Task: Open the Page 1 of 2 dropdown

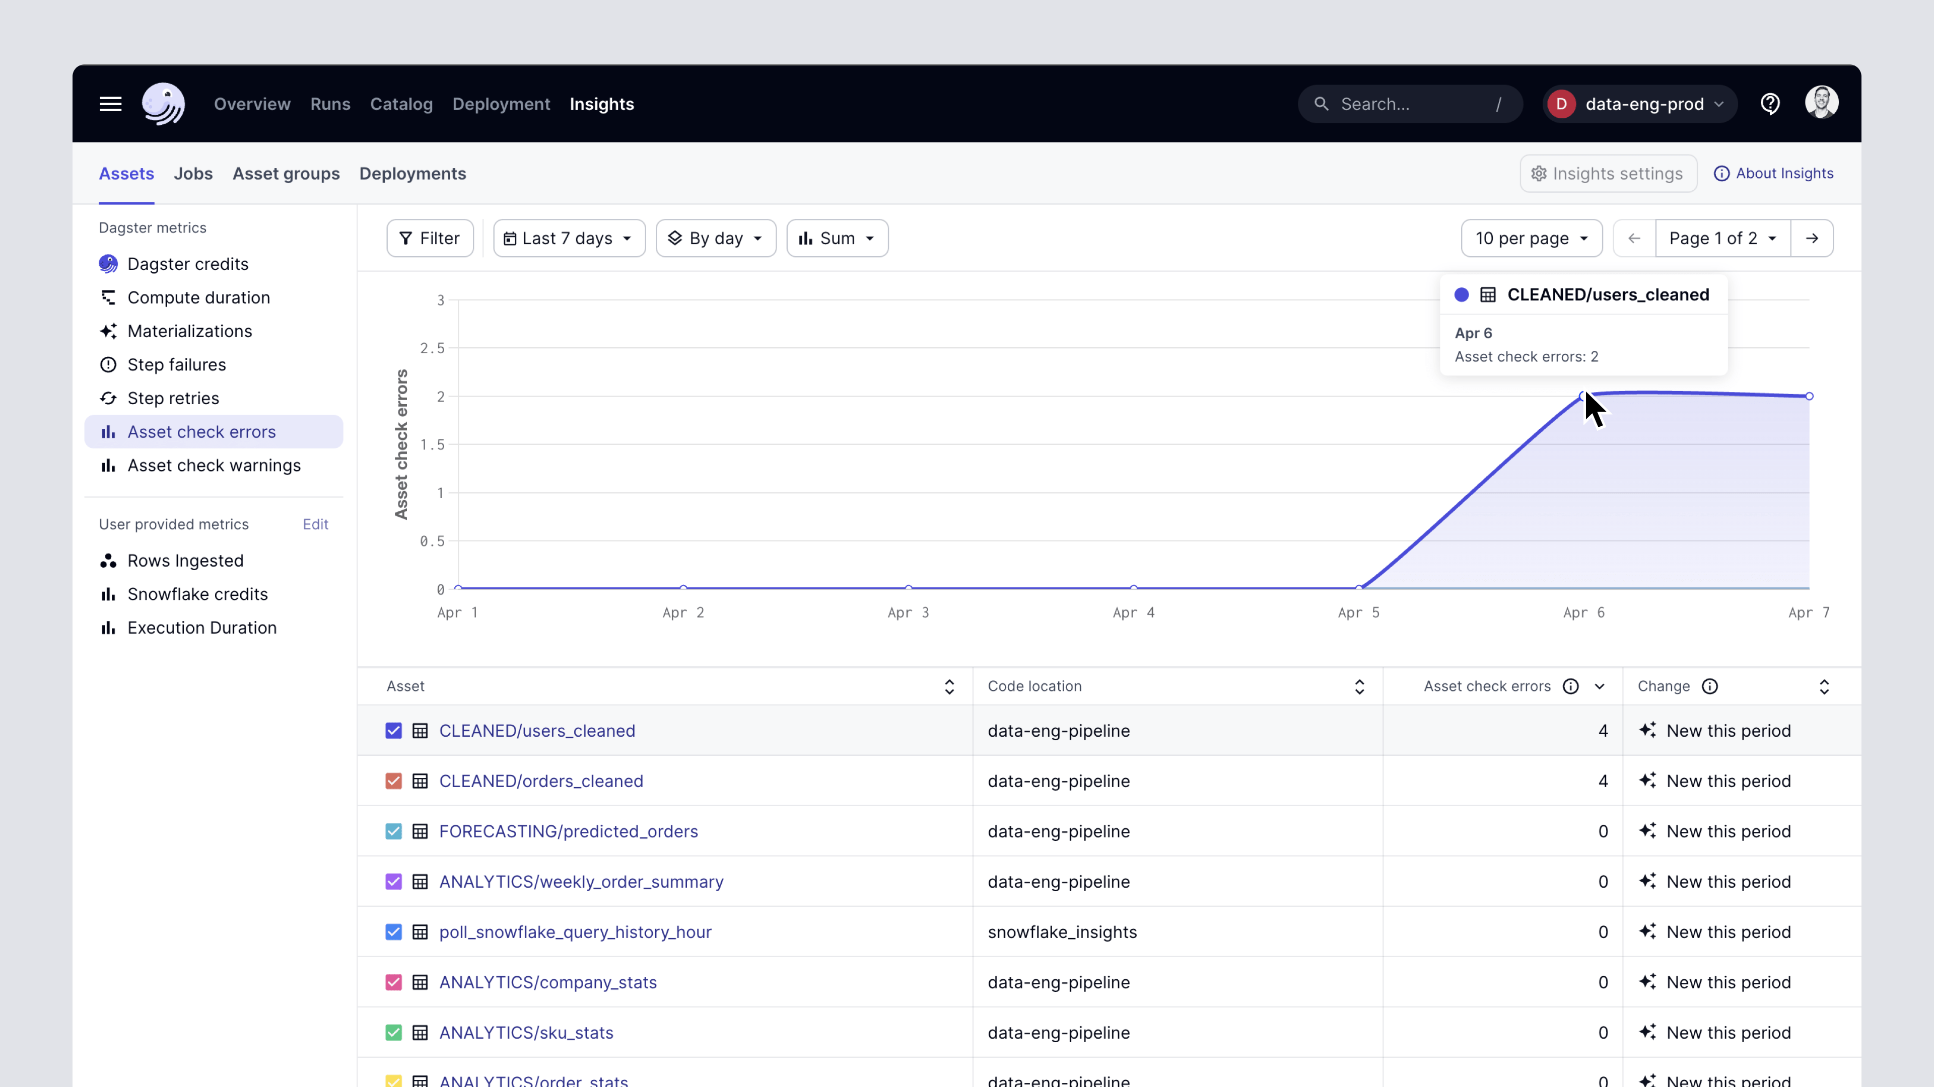Action: (x=1722, y=239)
